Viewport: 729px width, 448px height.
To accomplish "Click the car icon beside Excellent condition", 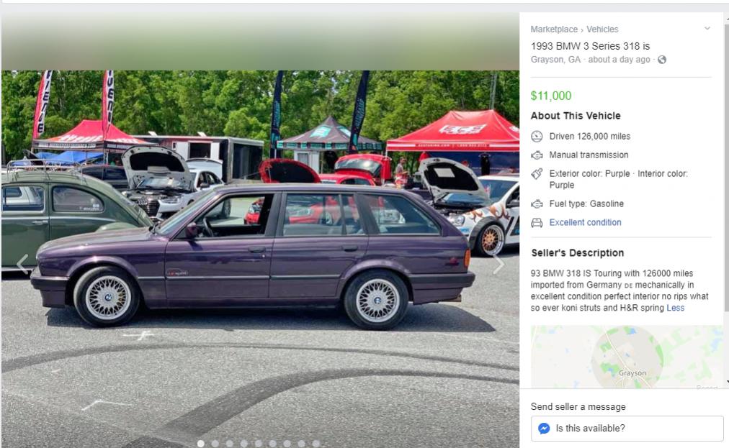I will [537, 223].
